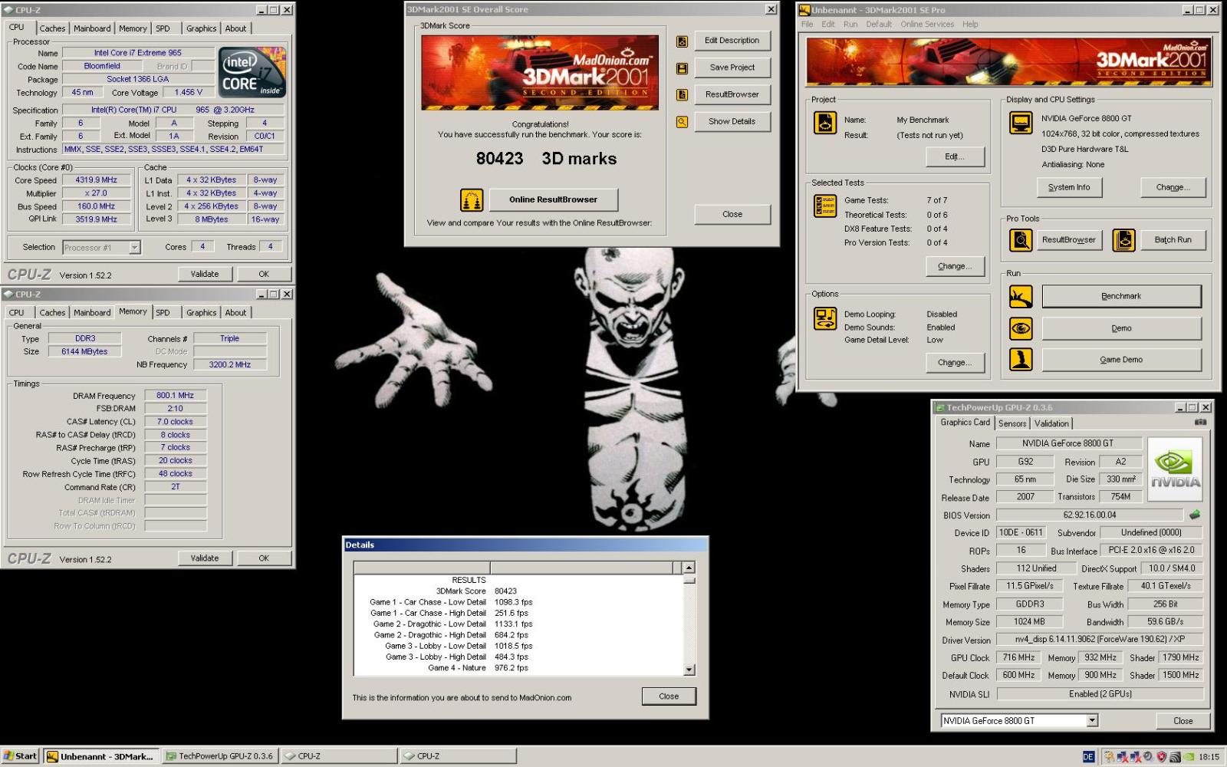Click the Options icon in 3DMark2001 window
The image size is (1227, 767).
(x=825, y=318)
